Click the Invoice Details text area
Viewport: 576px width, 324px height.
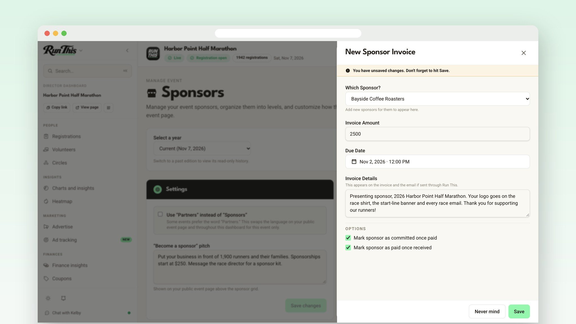[437, 203]
